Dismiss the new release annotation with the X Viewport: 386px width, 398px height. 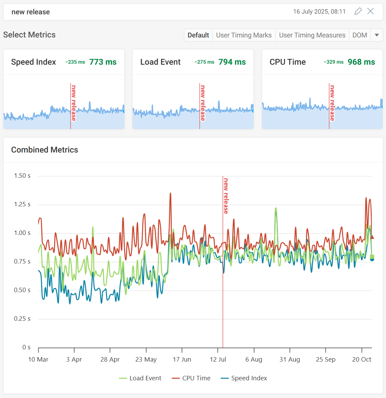coord(371,11)
